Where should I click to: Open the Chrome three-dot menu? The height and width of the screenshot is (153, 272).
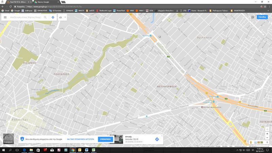click(270, 6)
